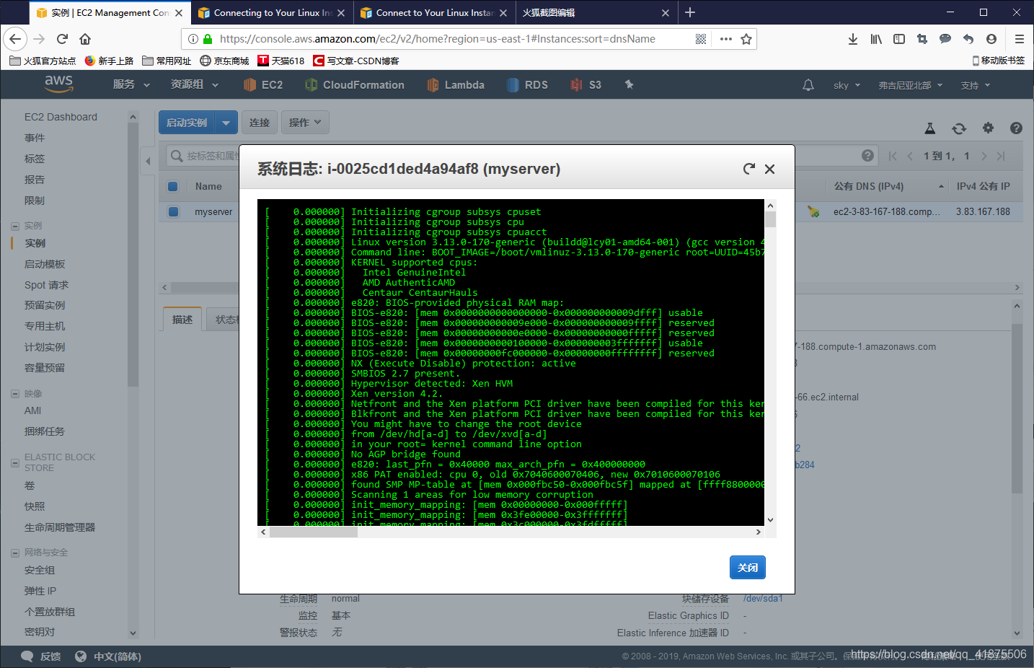Click the blue 关闭 button
Viewport: 1034px width, 668px height.
tap(748, 568)
